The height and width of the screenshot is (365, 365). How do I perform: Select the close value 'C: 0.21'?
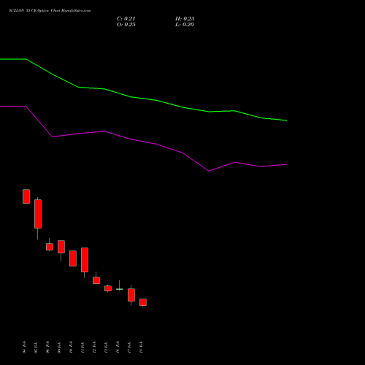pos(126,19)
